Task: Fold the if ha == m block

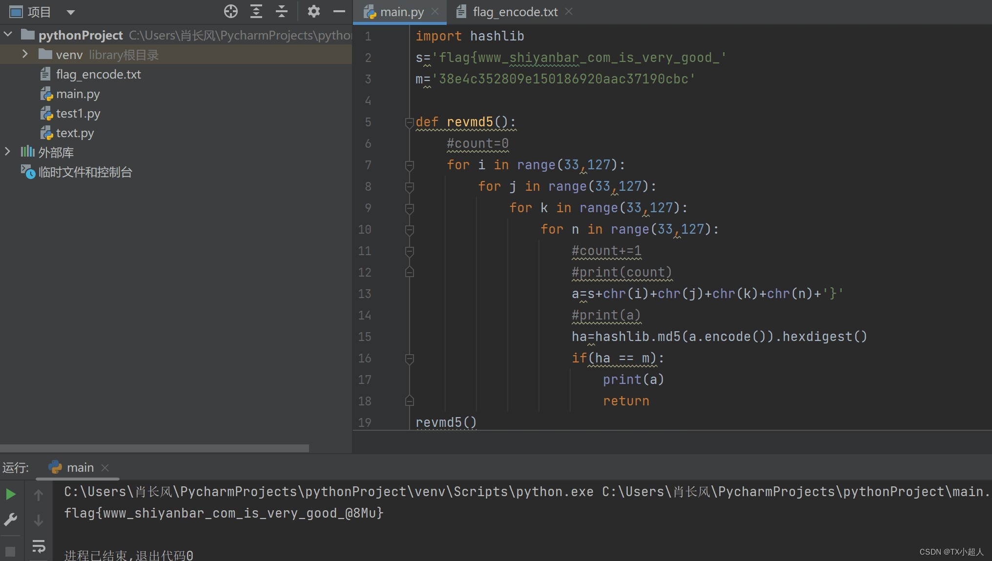Action: click(x=410, y=359)
